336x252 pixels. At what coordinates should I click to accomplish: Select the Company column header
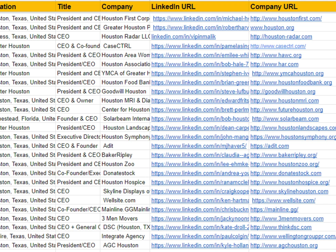(125, 7)
